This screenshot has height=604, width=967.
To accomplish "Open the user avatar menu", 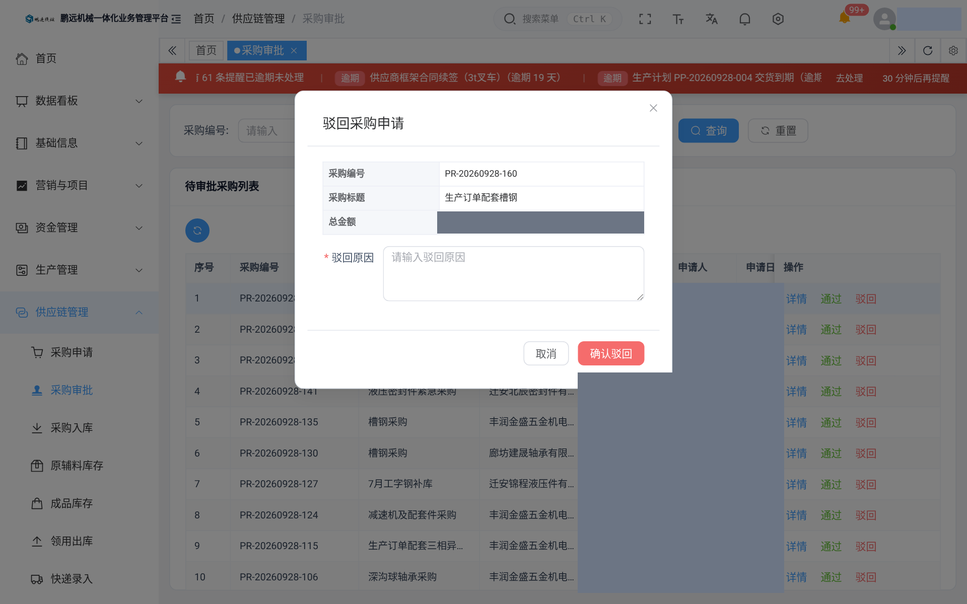I will [x=884, y=19].
